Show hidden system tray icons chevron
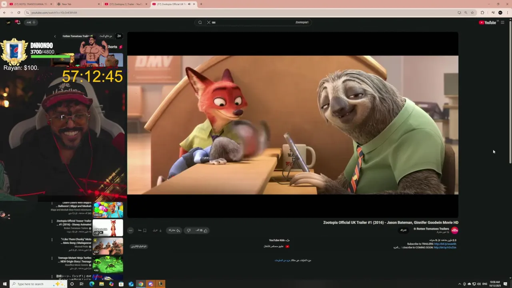 459,284
